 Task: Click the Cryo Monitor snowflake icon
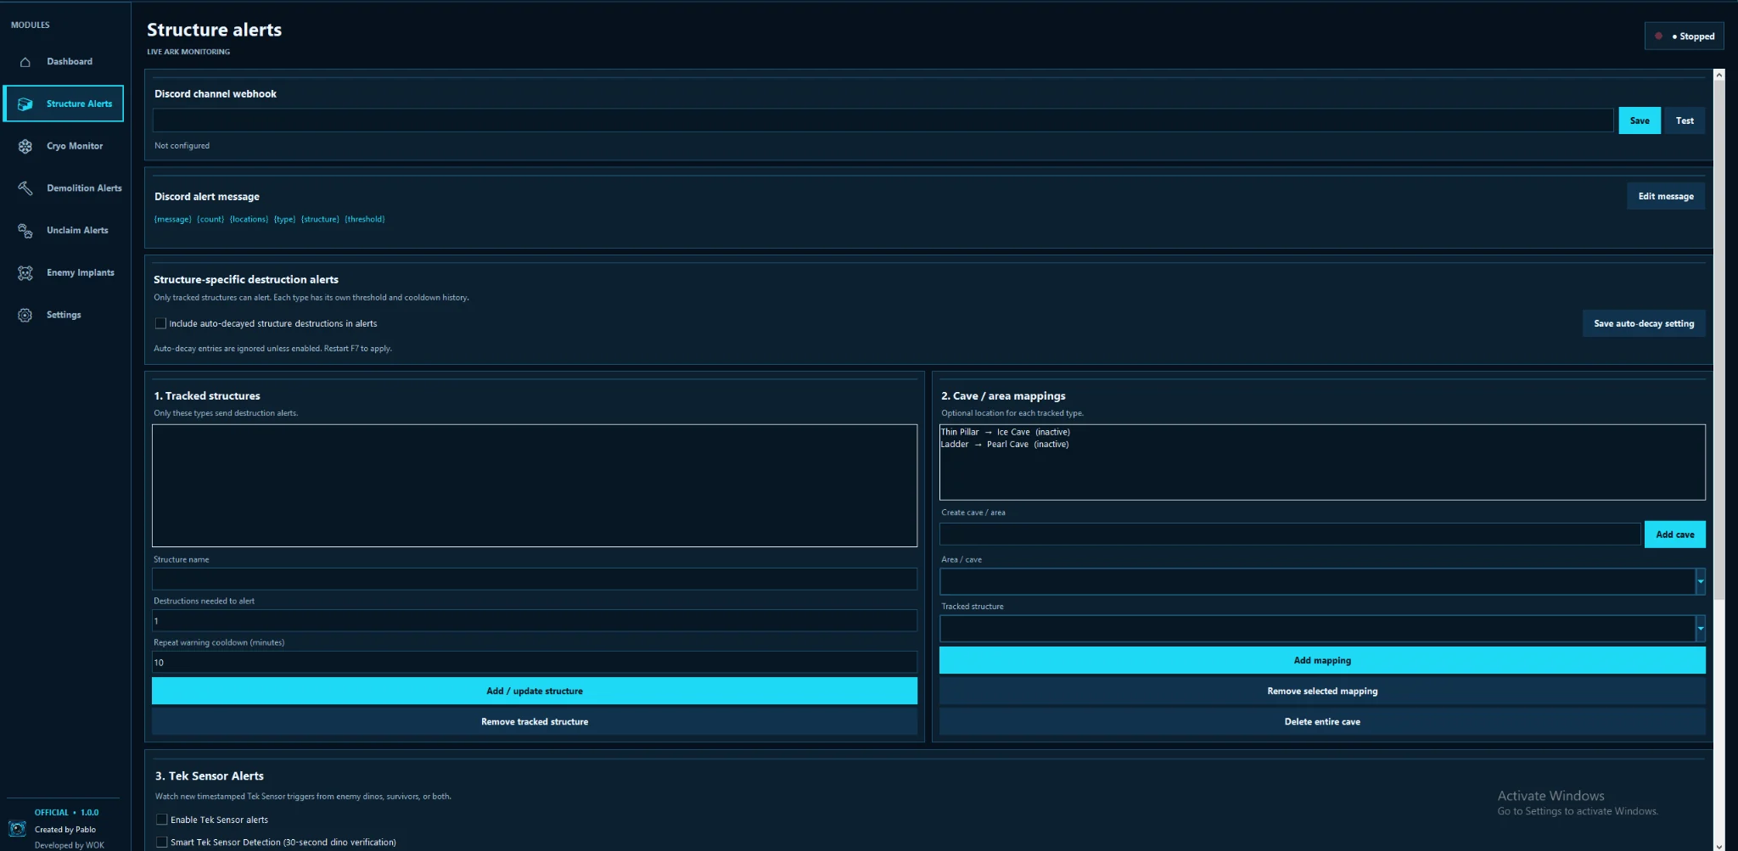click(25, 146)
